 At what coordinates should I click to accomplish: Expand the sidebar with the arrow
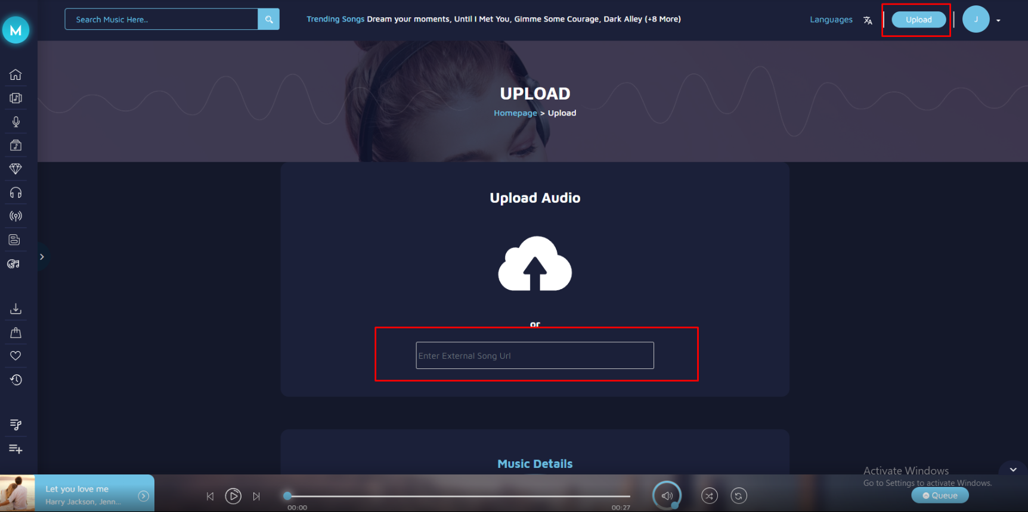pos(42,257)
